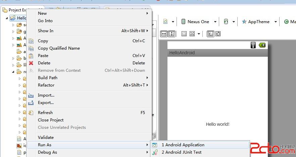
Task: Toggle fill height layout button
Action: [171, 34]
